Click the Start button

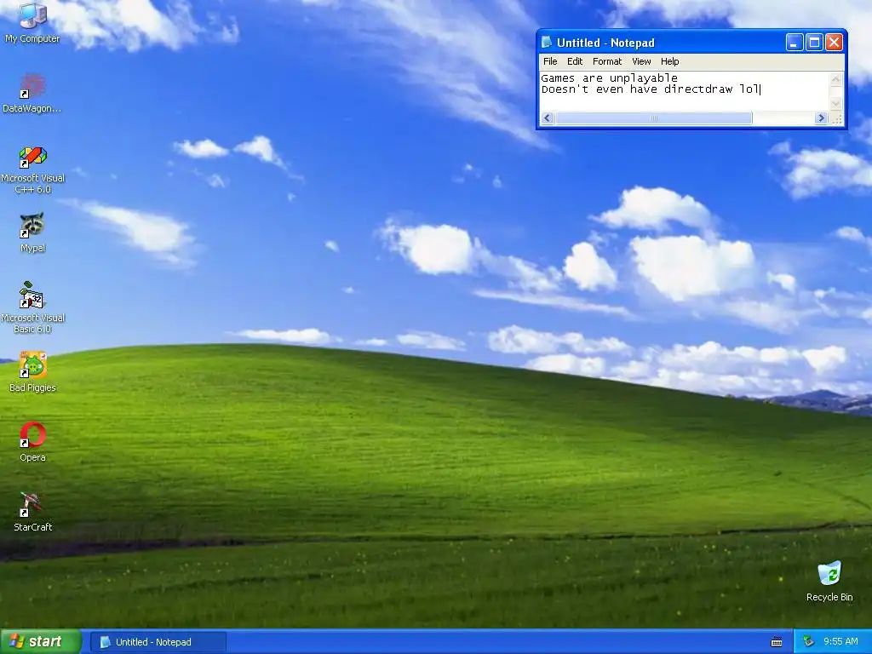point(40,642)
